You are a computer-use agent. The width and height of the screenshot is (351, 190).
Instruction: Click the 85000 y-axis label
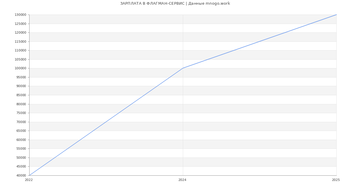[21, 95]
